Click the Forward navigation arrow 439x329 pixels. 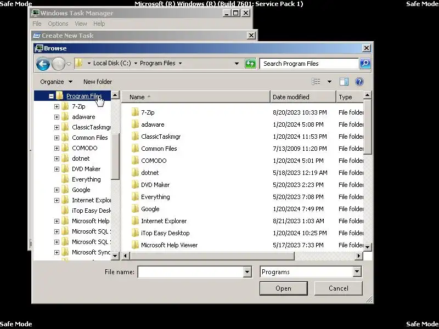[x=59, y=64]
